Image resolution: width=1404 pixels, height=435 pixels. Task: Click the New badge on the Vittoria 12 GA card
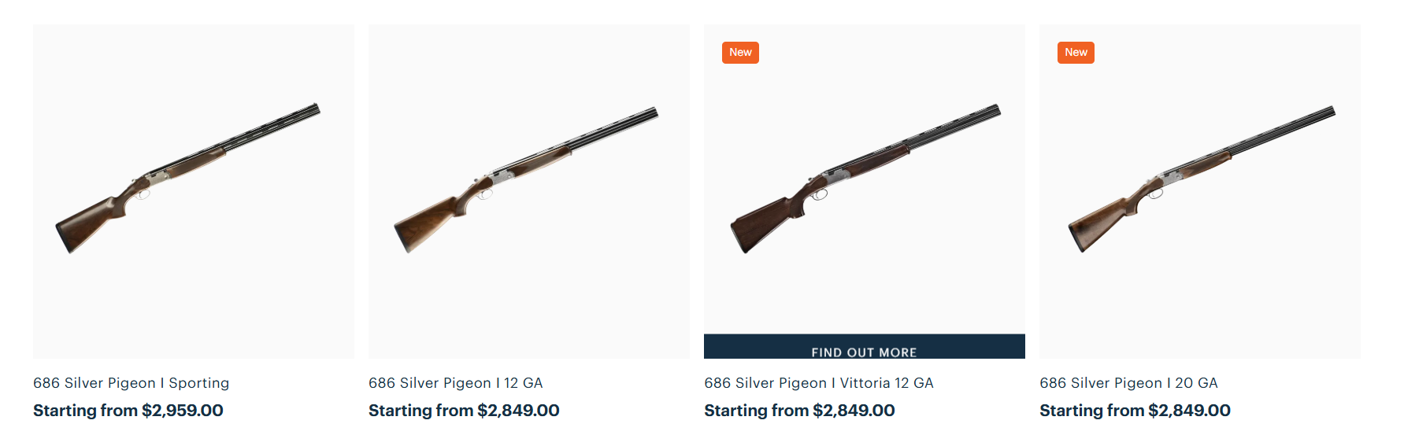[x=740, y=53]
